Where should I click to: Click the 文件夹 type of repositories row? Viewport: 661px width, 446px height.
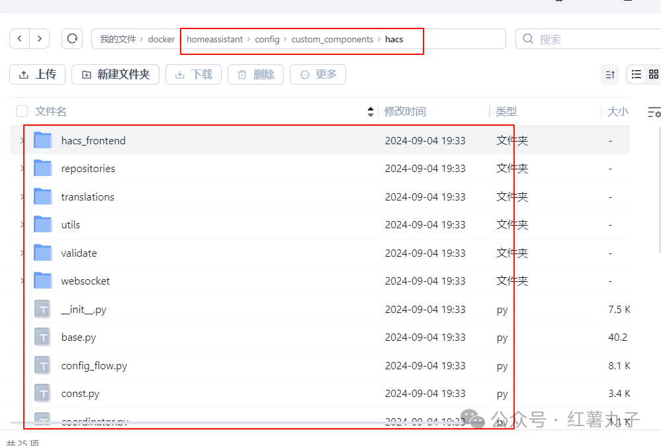tap(512, 169)
